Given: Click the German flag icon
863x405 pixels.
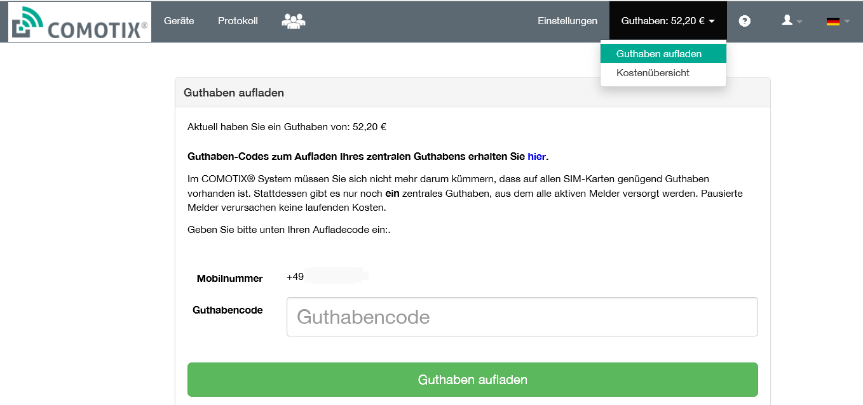Looking at the screenshot, I should pos(832,22).
